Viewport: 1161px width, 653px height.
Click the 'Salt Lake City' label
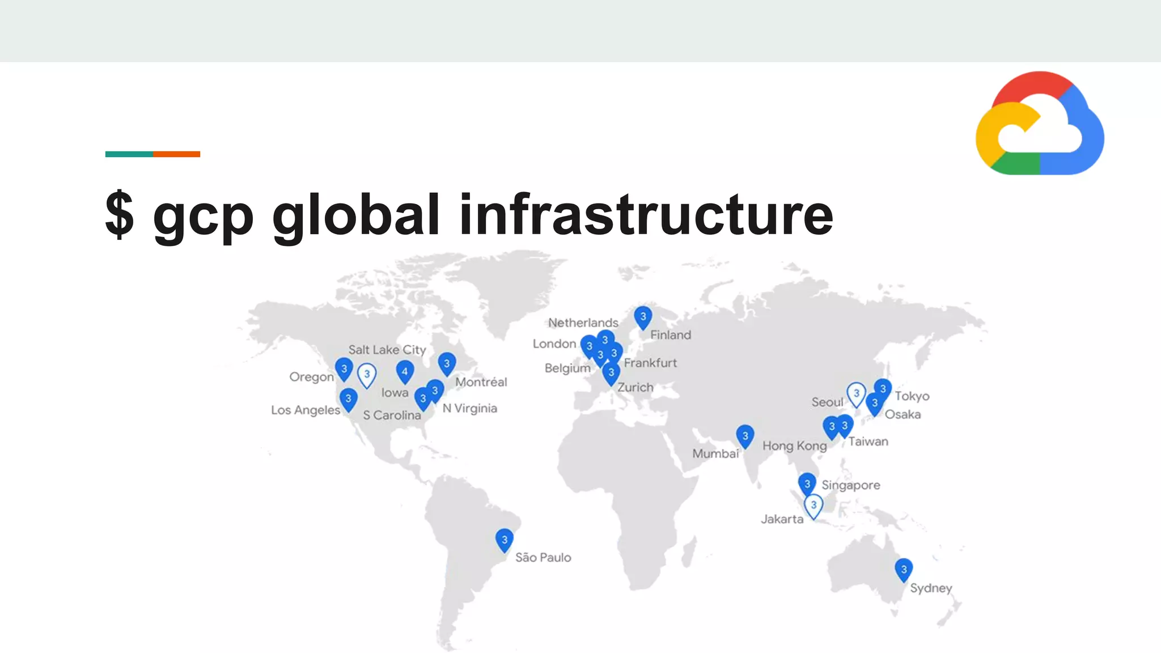point(387,350)
